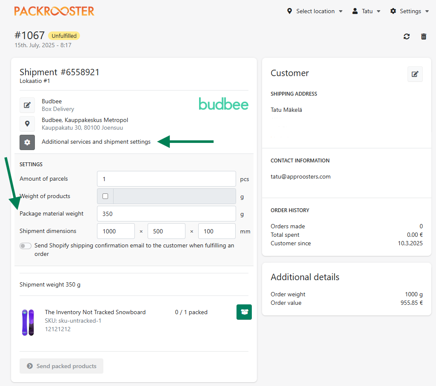Click the disabled Weight of products field
This screenshot has width=436, height=386.
174,196
